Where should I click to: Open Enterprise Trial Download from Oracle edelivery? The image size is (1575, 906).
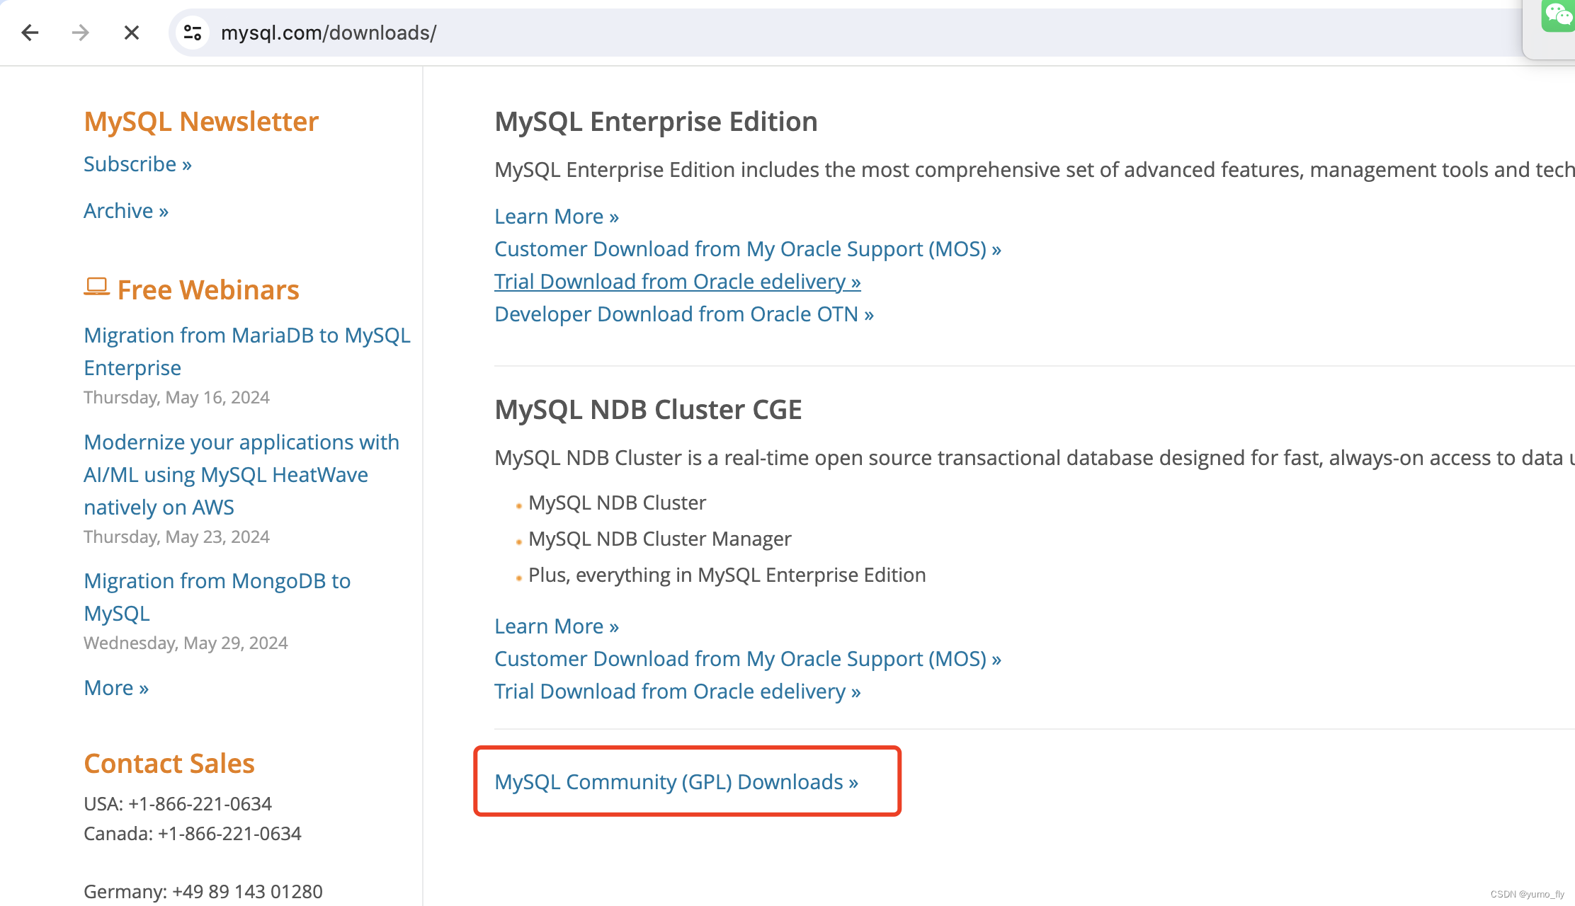coord(677,282)
